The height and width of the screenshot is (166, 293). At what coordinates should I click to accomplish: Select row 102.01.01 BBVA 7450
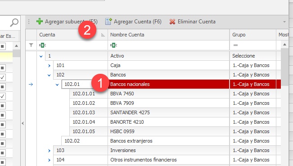point(175,94)
